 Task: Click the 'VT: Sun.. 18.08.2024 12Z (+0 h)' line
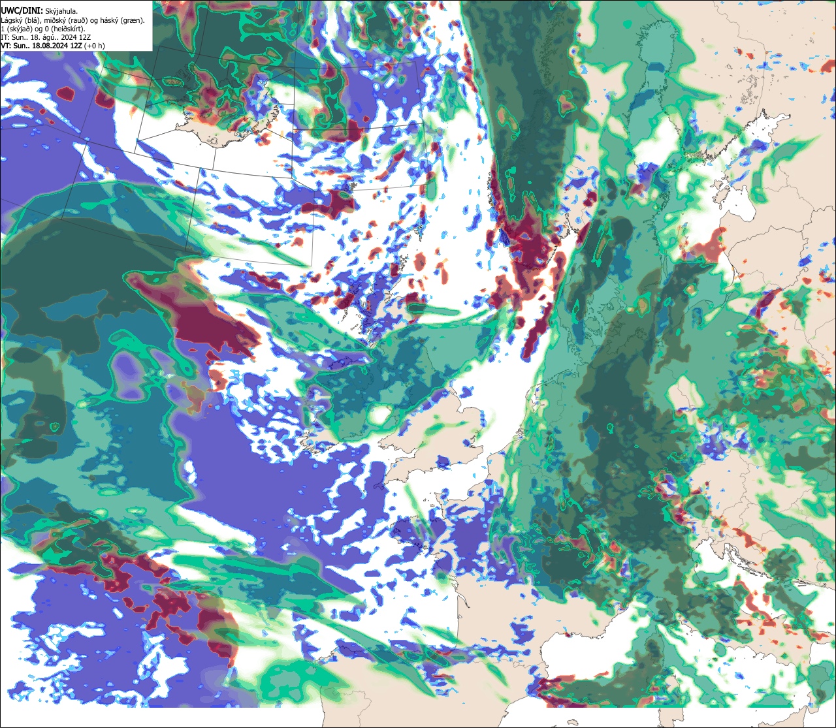53,46
